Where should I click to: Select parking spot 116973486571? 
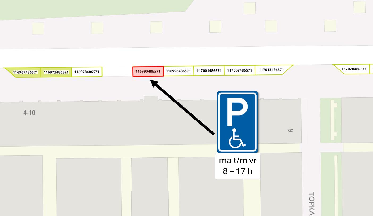click(x=56, y=72)
